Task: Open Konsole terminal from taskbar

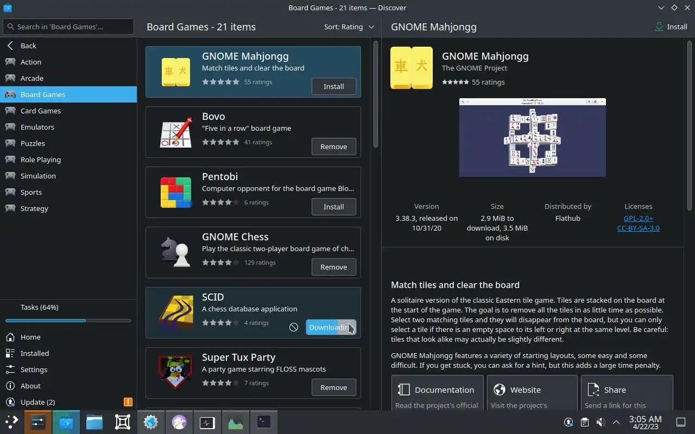Action: click(264, 422)
